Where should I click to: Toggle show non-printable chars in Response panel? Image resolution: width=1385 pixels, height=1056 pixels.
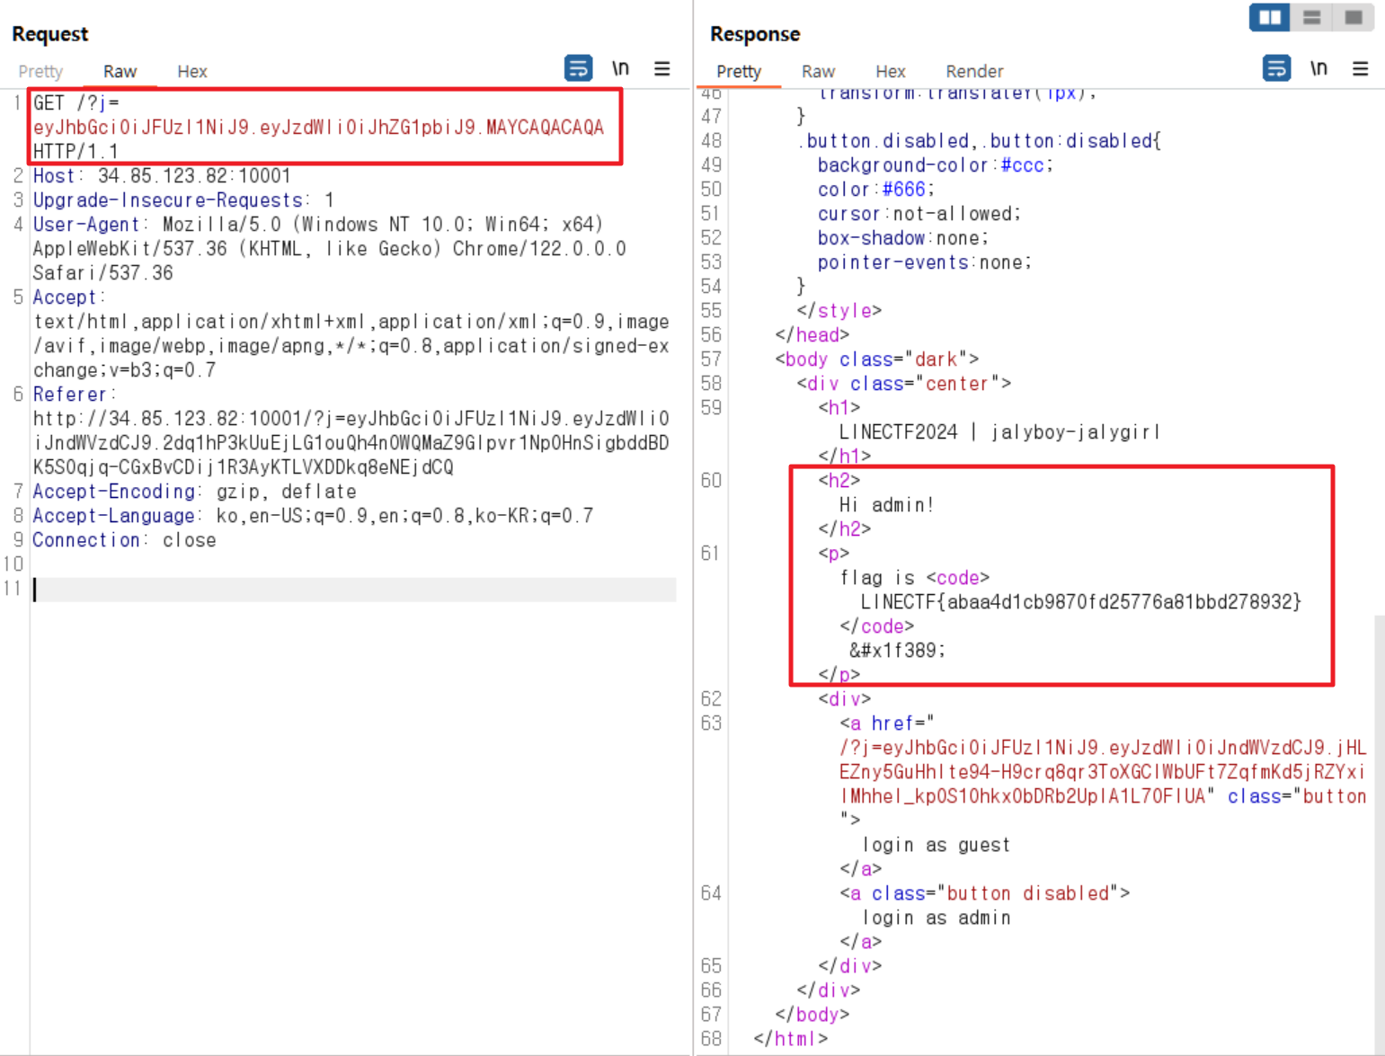click(x=1318, y=68)
